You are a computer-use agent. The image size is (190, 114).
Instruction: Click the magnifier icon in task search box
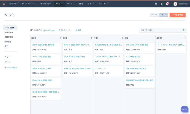click(x=184, y=30)
